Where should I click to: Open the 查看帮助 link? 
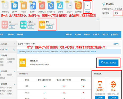116,44
